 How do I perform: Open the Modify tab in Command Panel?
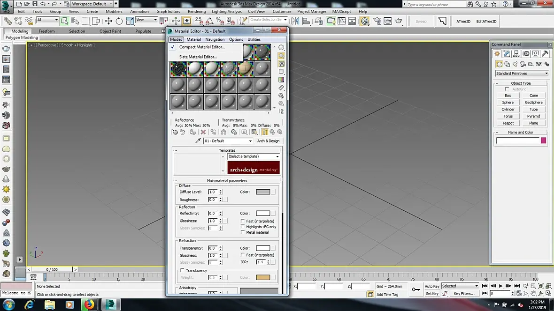click(x=508, y=54)
